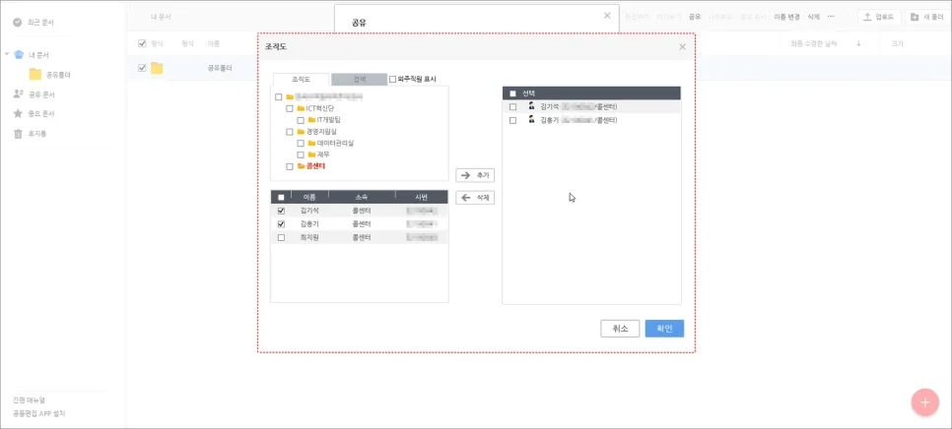Check 김홍기 checkbox in 선택 list
Viewport: 952px width, 429px height.
(x=513, y=121)
